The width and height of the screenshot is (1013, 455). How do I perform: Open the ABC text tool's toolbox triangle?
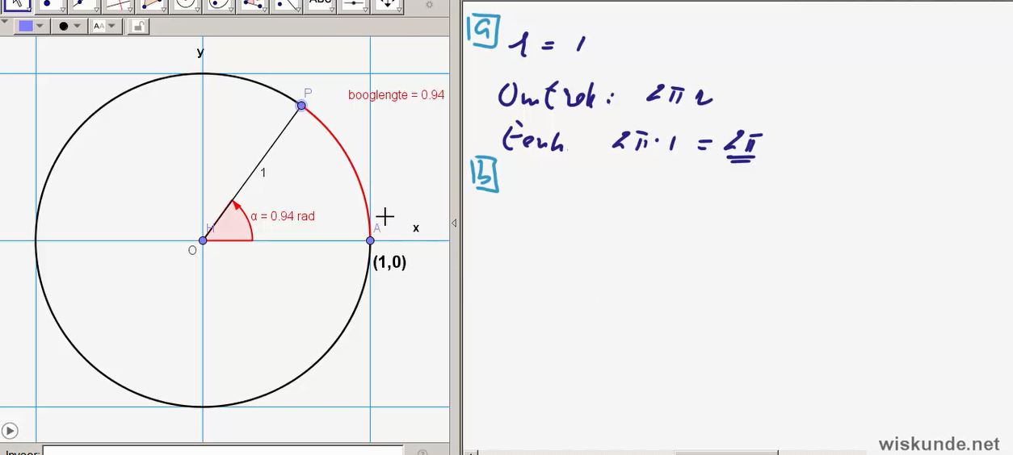pos(332,10)
